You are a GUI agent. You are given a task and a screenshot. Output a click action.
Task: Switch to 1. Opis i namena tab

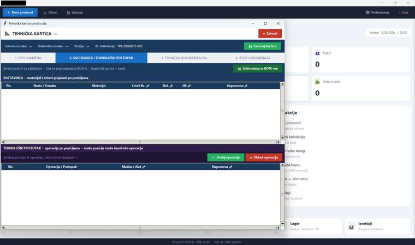[28, 58]
